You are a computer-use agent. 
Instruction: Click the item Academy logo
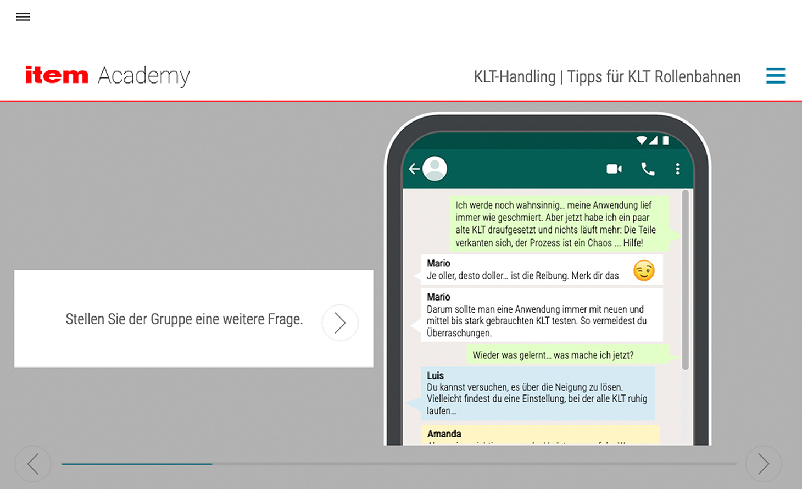108,76
